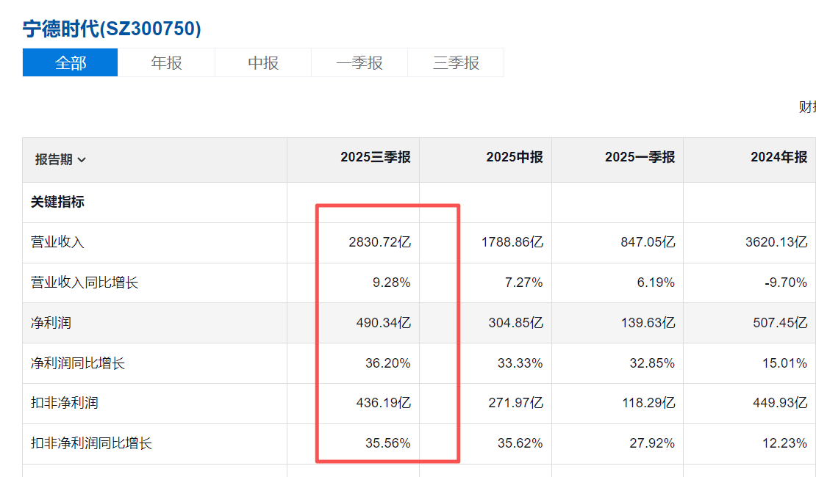Switch to the 年报 tab
Viewport: 816px width, 477px height.
coord(167,63)
